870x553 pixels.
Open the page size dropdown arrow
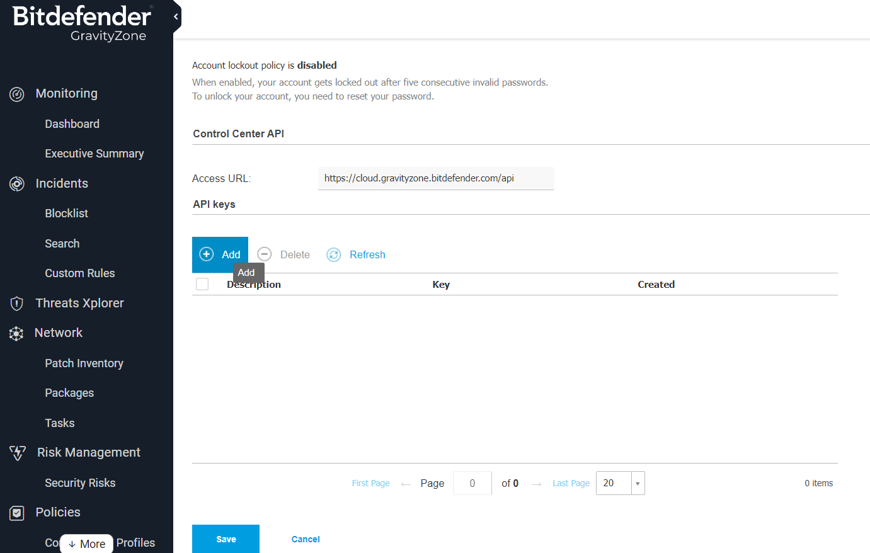pyautogui.click(x=638, y=483)
